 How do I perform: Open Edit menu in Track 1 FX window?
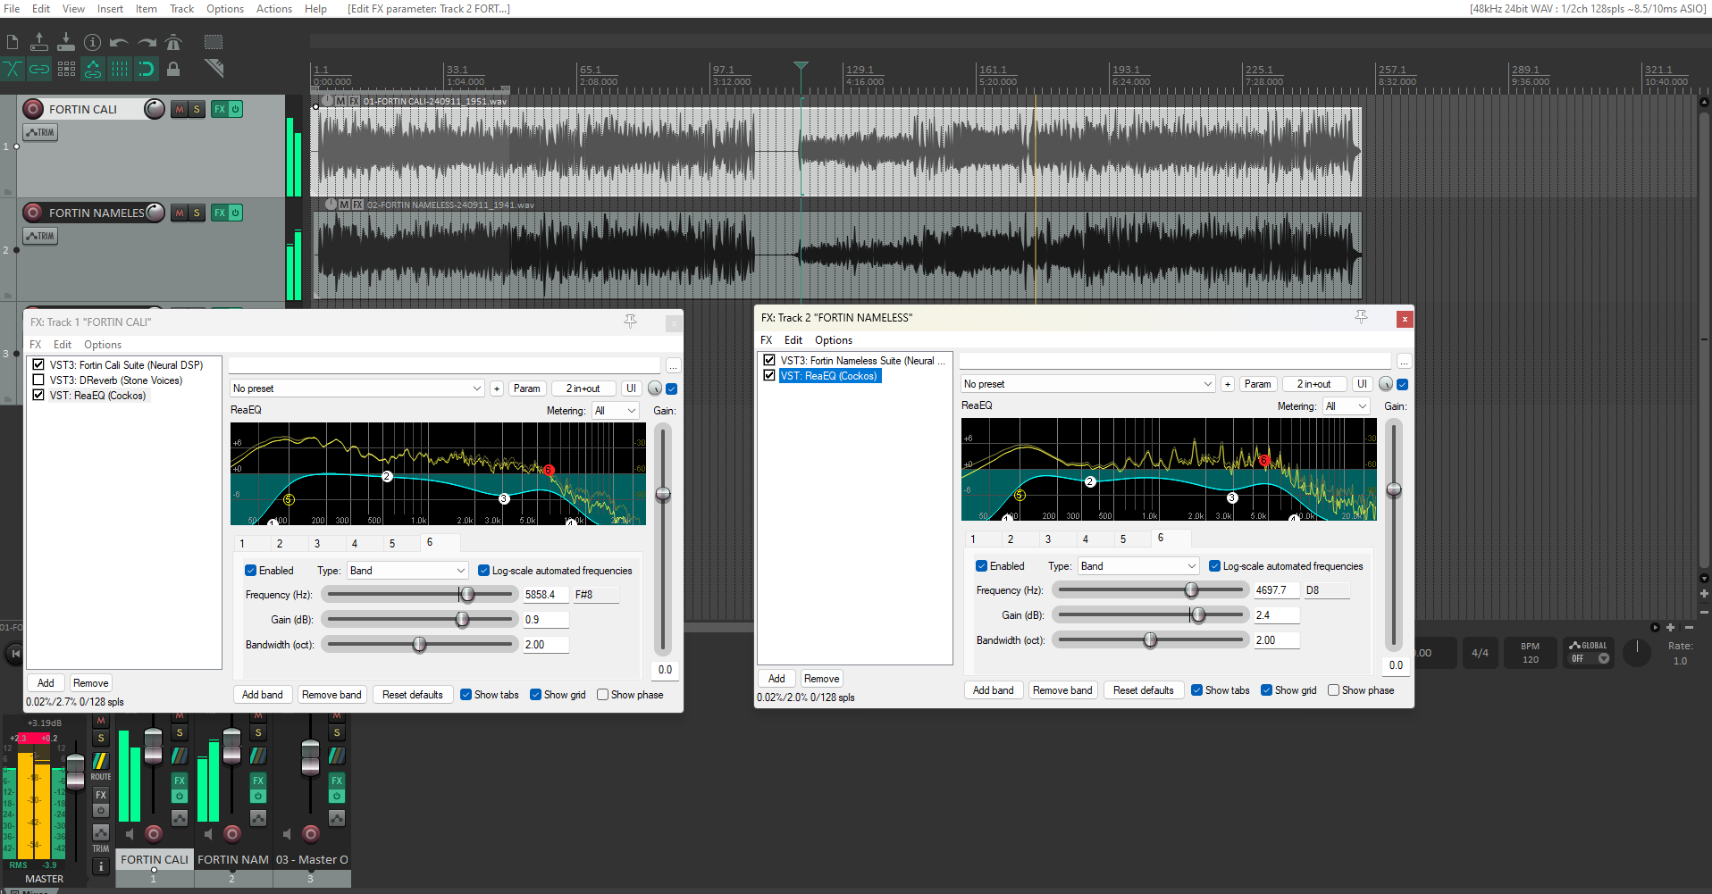coord(63,345)
